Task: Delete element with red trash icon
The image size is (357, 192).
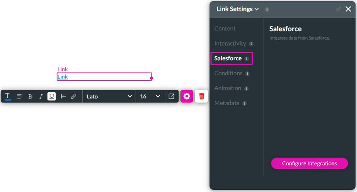Action: pyautogui.click(x=202, y=97)
